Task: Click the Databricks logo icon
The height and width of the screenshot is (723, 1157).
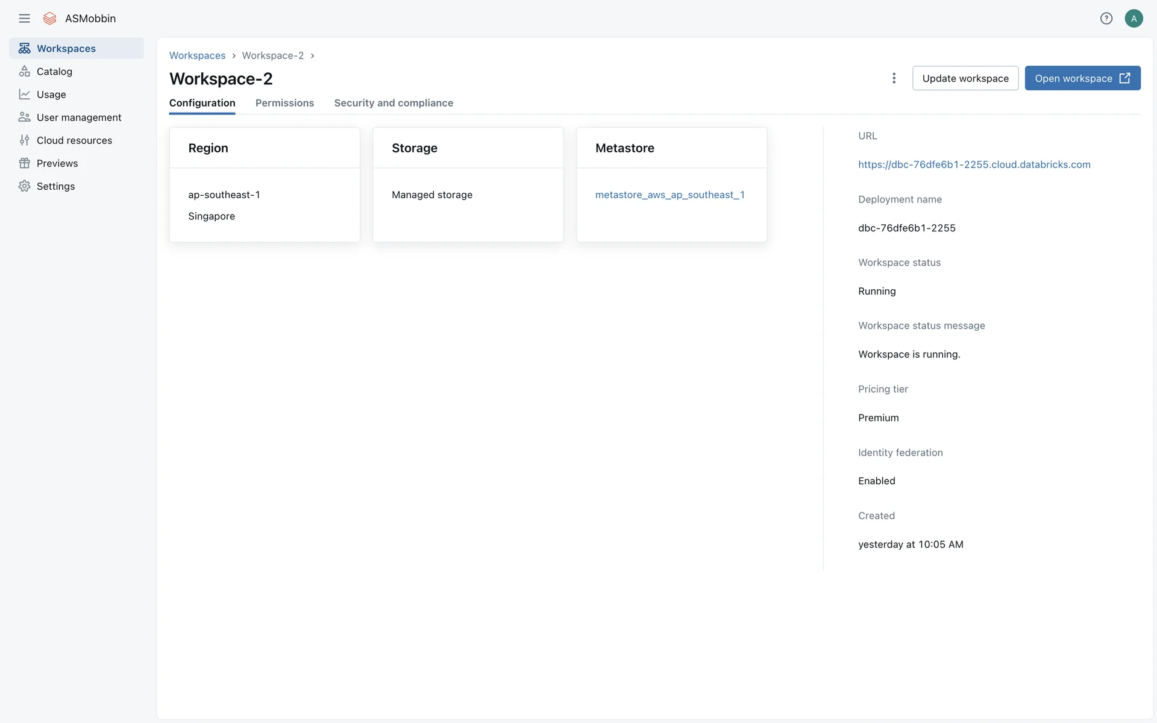Action: tap(50, 19)
